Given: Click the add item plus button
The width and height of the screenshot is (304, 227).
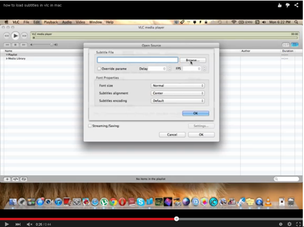Looking at the screenshot, I should tap(7, 179).
